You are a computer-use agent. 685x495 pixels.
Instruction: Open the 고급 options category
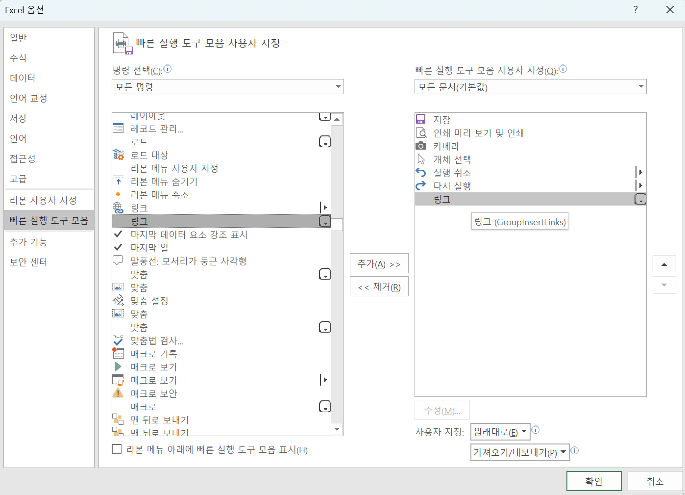(x=49, y=179)
